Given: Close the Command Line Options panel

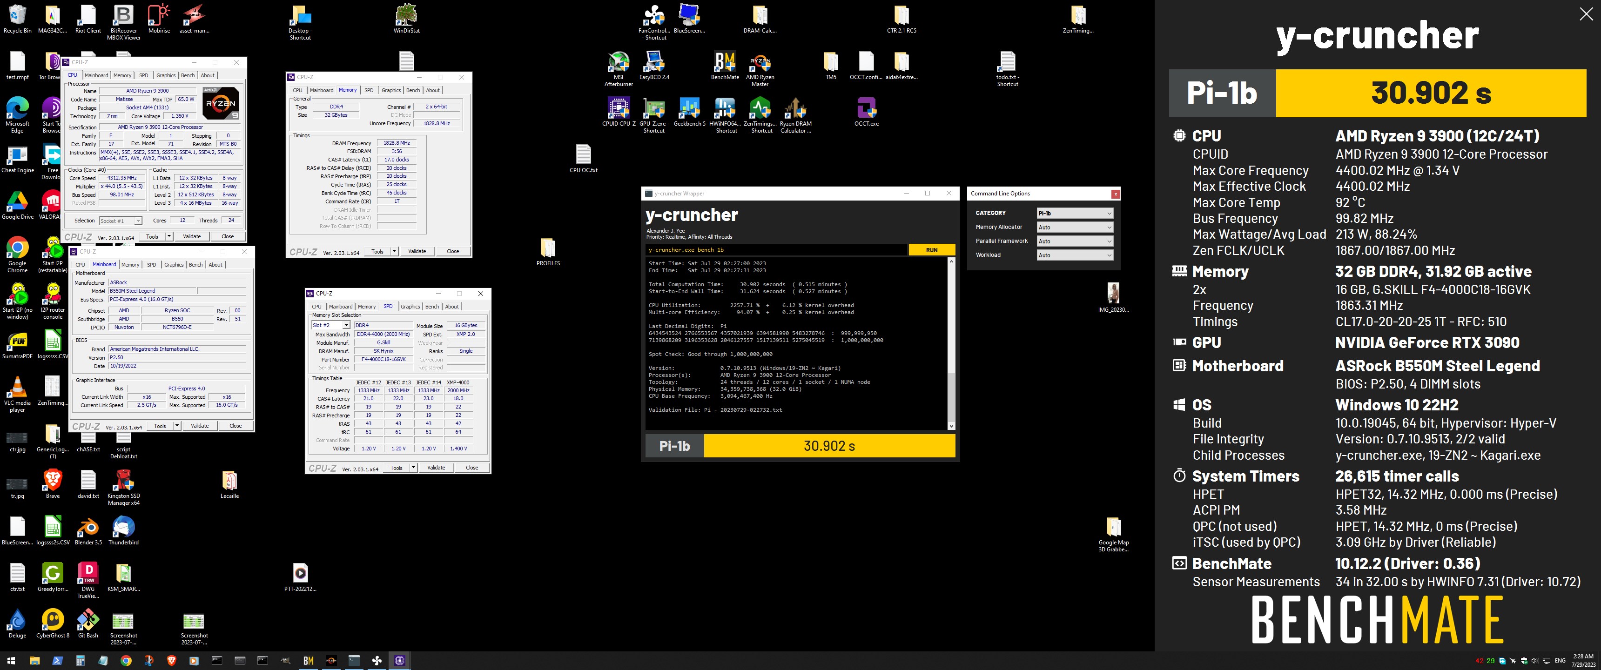Looking at the screenshot, I should coord(1115,194).
